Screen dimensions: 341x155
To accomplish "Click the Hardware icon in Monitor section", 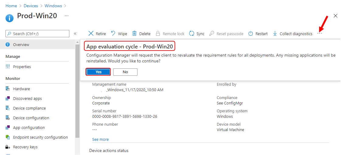I will click(x=8, y=89).
